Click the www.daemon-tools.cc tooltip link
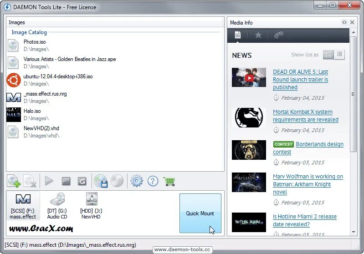364x254 pixels. pos(182,249)
